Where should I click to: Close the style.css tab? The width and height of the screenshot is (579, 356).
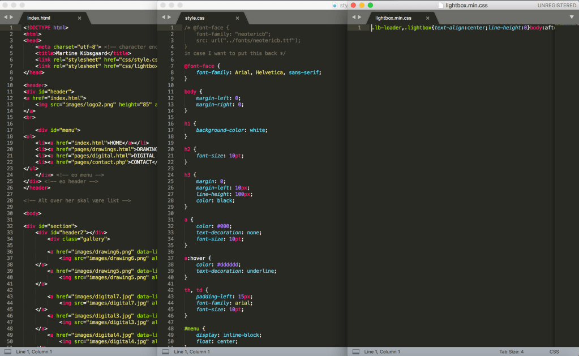237,18
